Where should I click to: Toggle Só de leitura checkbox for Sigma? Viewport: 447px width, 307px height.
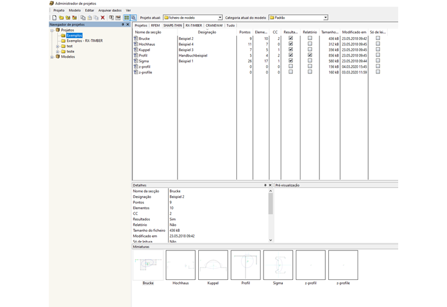coord(378,61)
